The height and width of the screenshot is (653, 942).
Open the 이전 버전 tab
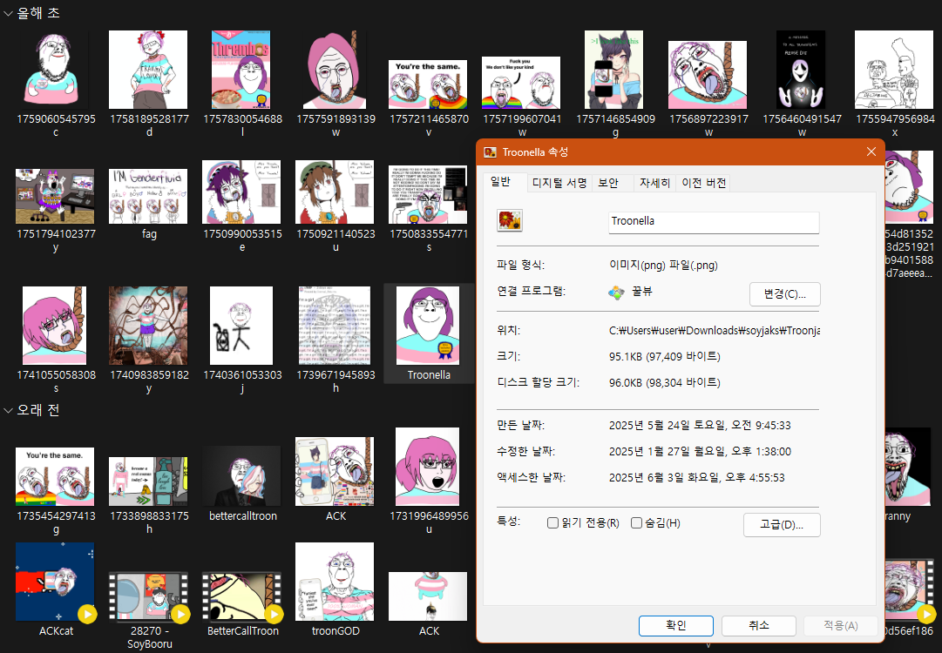(x=704, y=183)
